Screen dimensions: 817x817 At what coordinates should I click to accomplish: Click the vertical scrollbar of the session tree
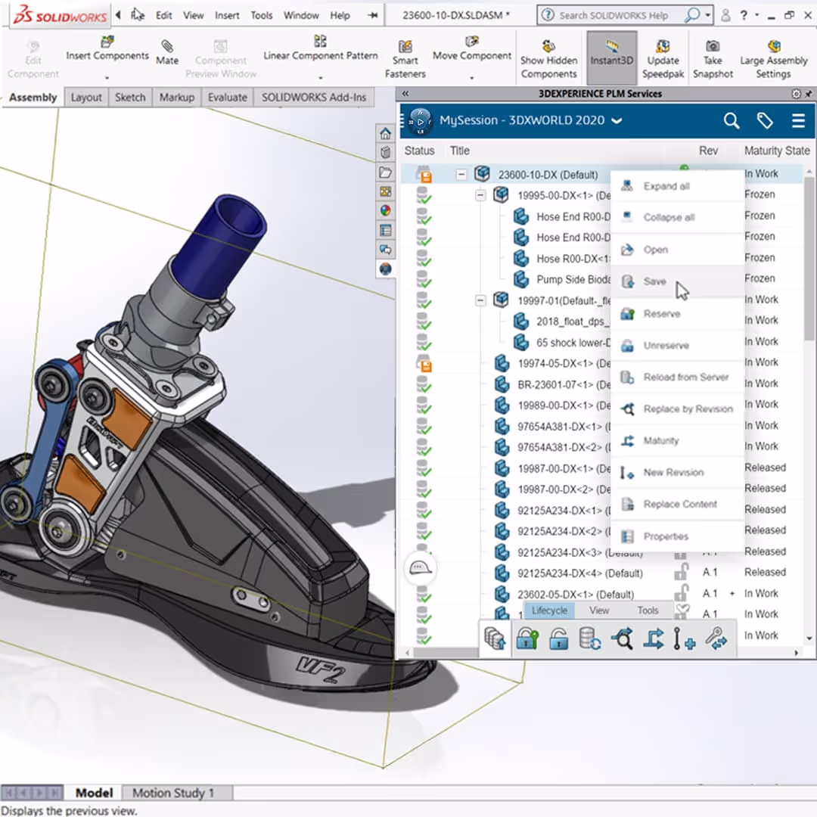pyautogui.click(x=809, y=258)
